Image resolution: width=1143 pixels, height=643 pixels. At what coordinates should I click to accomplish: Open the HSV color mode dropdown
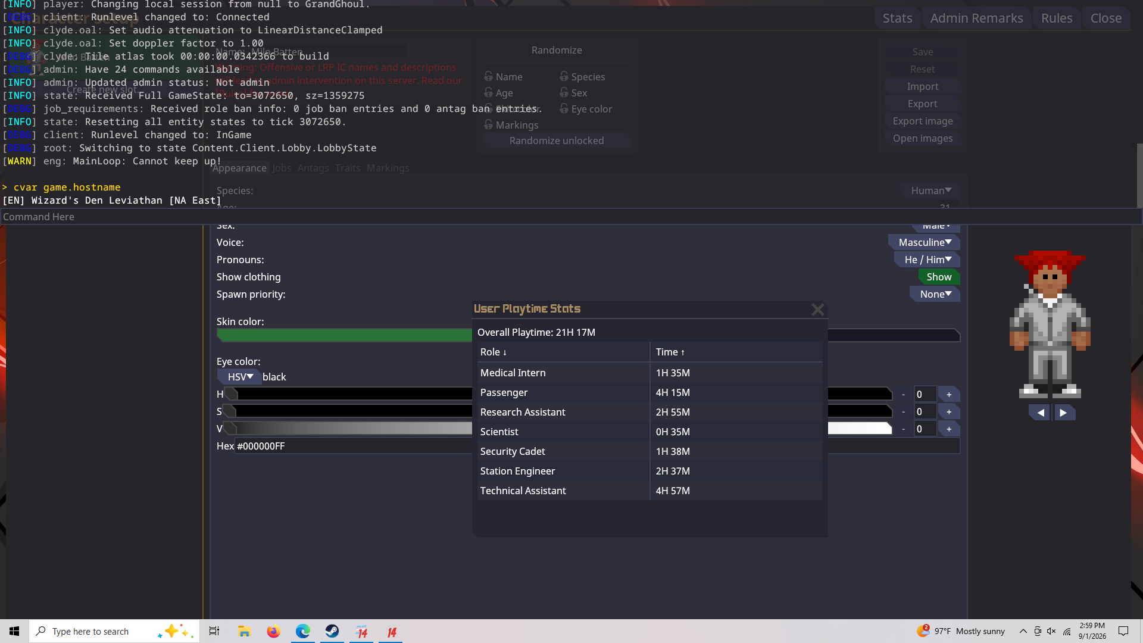pyautogui.click(x=240, y=377)
